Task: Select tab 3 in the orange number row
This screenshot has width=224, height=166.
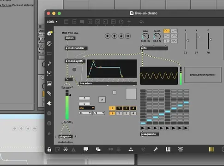Action: (126, 108)
